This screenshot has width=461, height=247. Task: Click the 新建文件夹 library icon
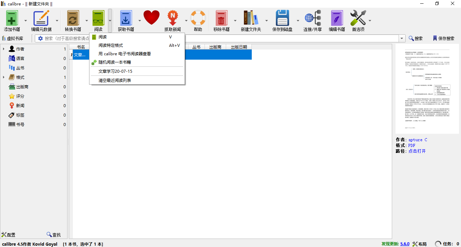[251, 18]
